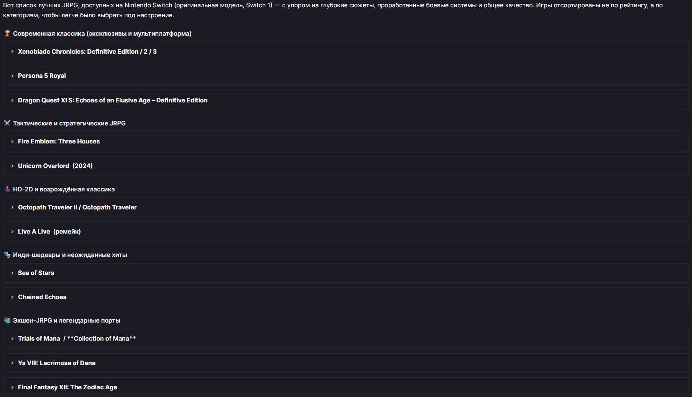Screen dimensions: 692x397
Task: Click the title text 'Dragon Quest XI S: Echoes of an Elusive Age'
Action: pyautogui.click(x=84, y=100)
